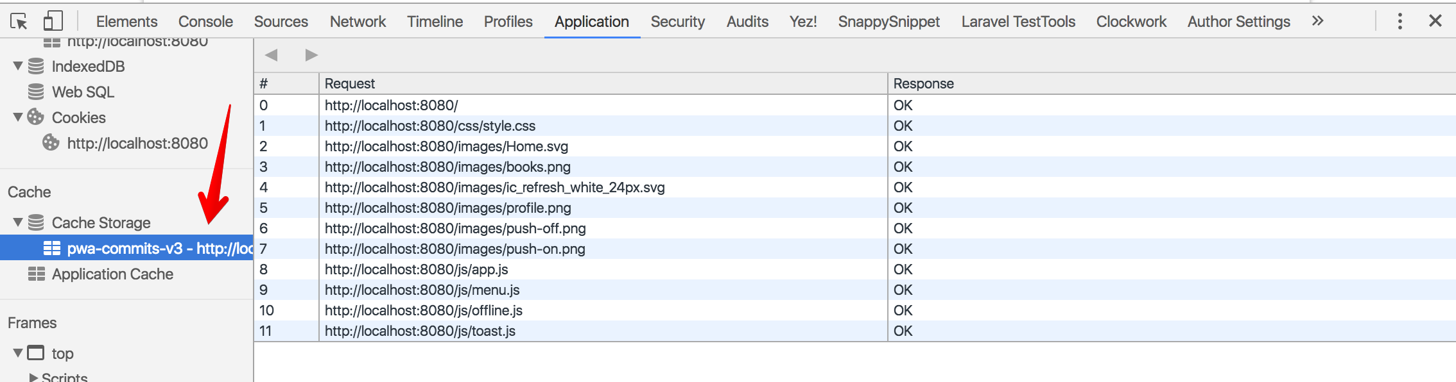Click the Application Cache grid icon

(x=37, y=274)
